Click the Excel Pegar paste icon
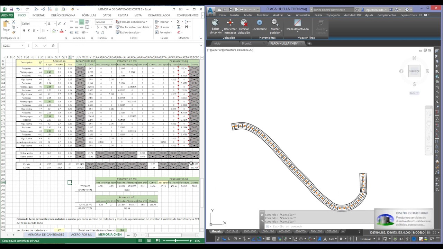The width and height of the screenshot is (443, 249). tap(6, 24)
